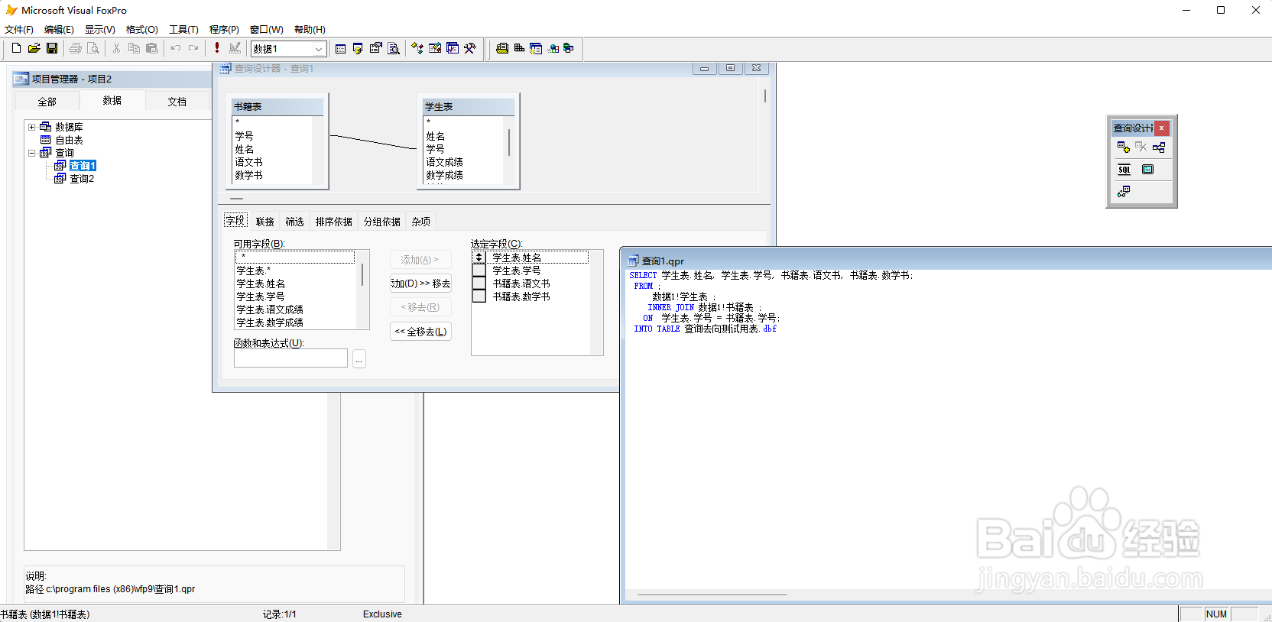The image size is (1272, 622).
Task: Open the 格式(O) menu
Action: pos(142,30)
